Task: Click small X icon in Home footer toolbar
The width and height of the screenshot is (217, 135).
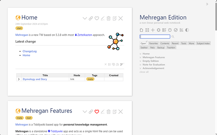Action: (x=106, y=64)
